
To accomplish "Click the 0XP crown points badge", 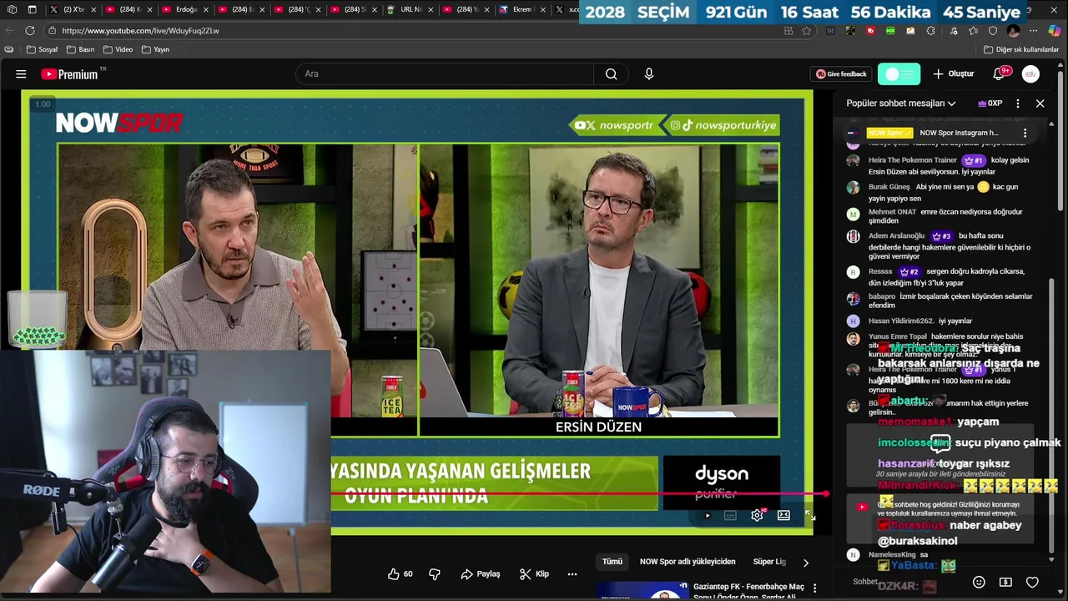I will click(x=990, y=104).
